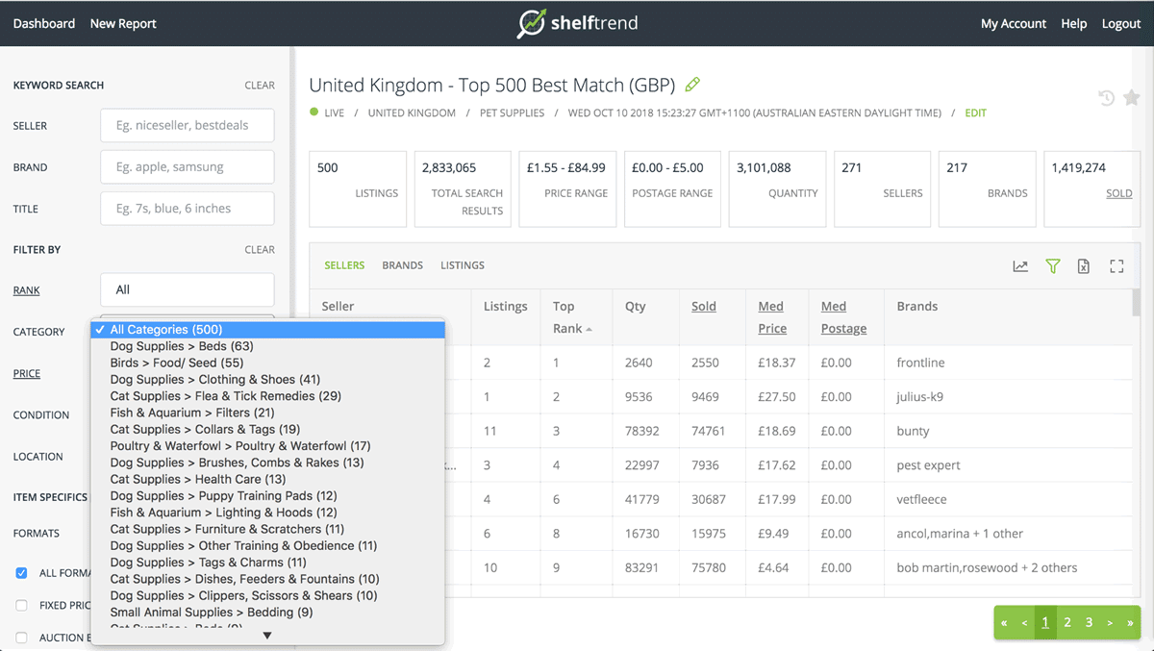
Task: Select Cat Supplies > Health Care (13)
Action: click(268, 479)
